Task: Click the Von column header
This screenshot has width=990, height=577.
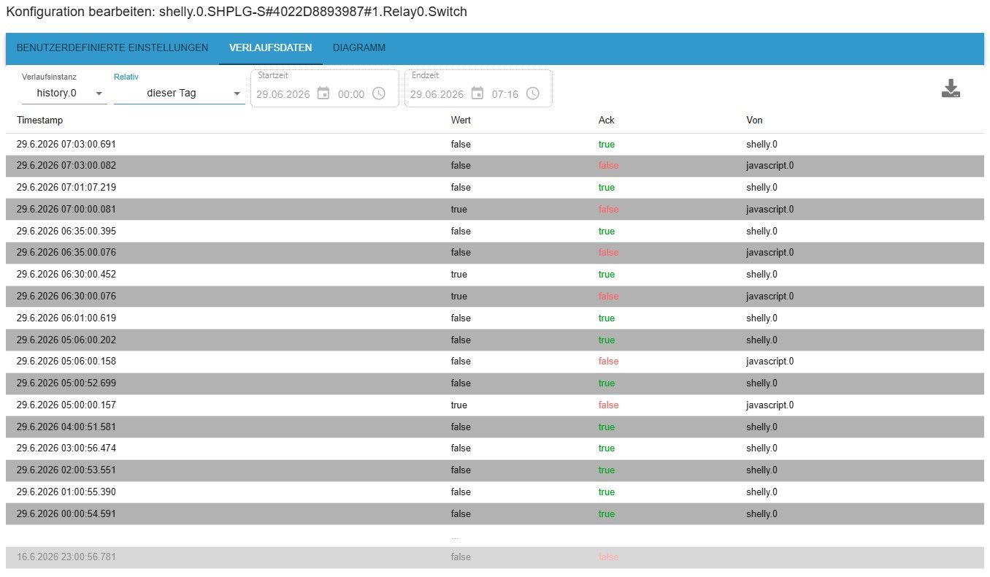Action: pos(754,120)
